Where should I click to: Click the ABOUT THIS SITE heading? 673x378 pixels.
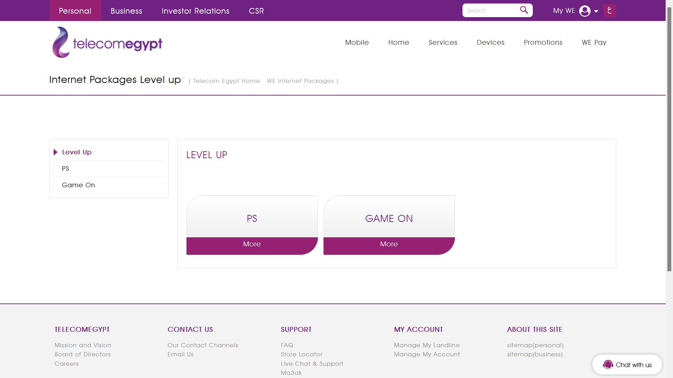point(535,329)
